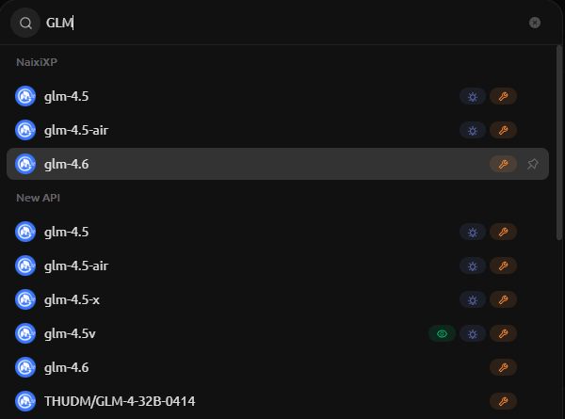Click model logo icon beside glm-4.5v

pyautogui.click(x=25, y=333)
